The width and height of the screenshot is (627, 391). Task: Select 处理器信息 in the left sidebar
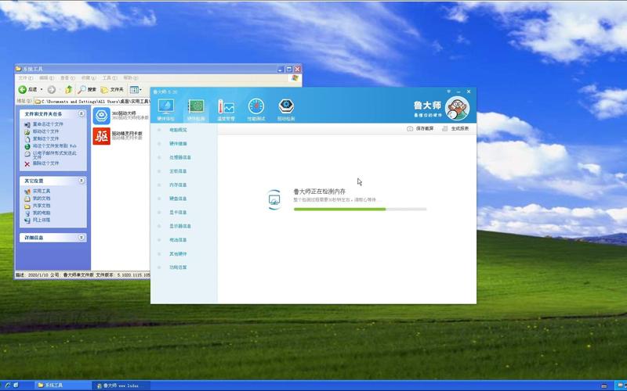click(179, 157)
